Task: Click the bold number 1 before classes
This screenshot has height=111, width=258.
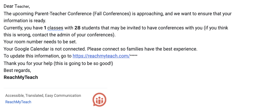Action: coord(45,28)
